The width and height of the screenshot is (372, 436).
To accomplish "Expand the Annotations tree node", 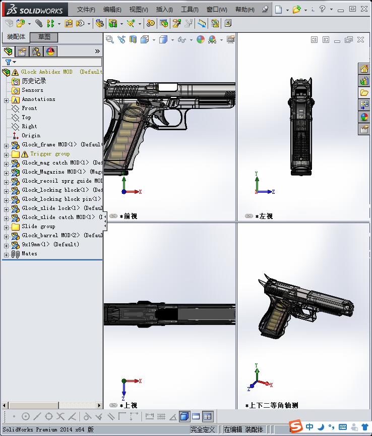I will point(6,100).
